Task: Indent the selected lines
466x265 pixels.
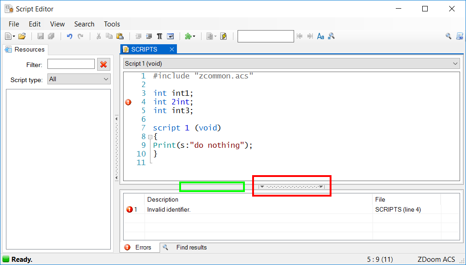Action: tap(149, 36)
